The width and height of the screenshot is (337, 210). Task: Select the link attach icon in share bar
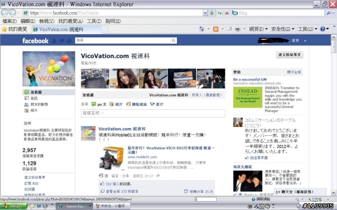tap(128, 104)
